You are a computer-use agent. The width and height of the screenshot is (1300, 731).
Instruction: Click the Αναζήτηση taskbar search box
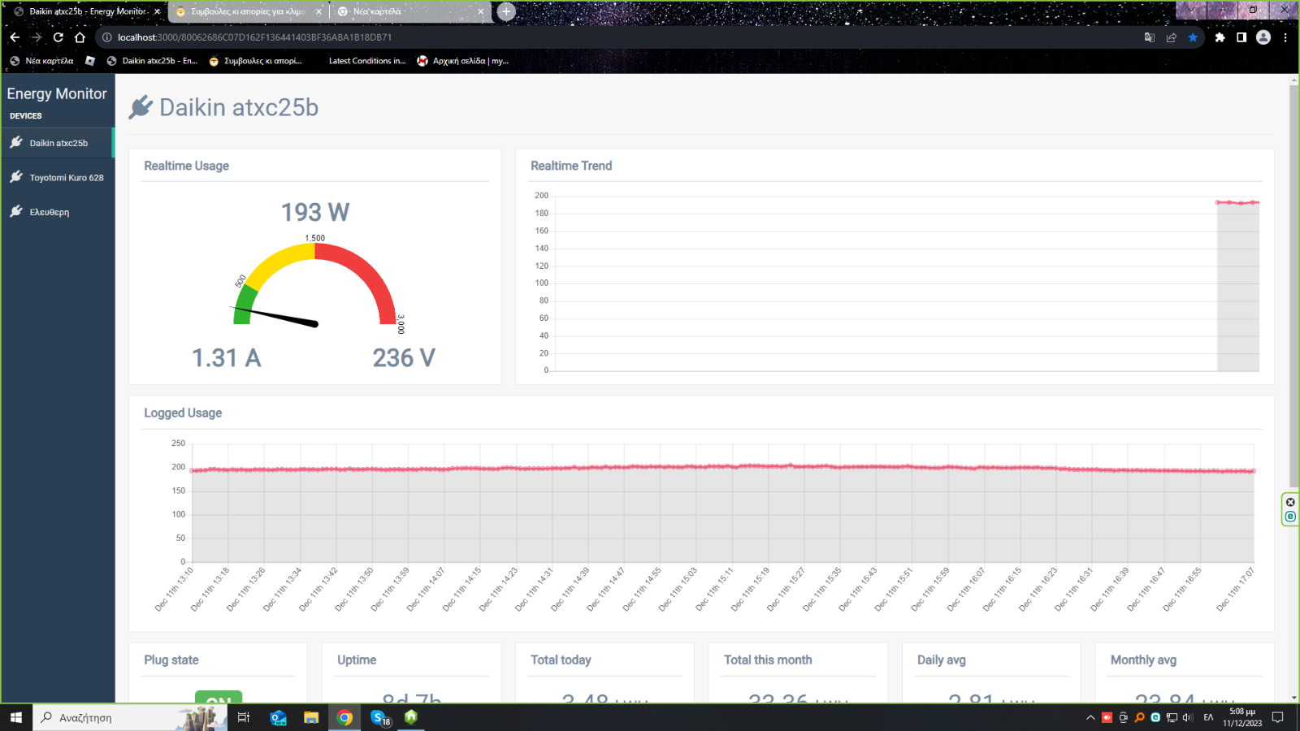click(x=130, y=717)
